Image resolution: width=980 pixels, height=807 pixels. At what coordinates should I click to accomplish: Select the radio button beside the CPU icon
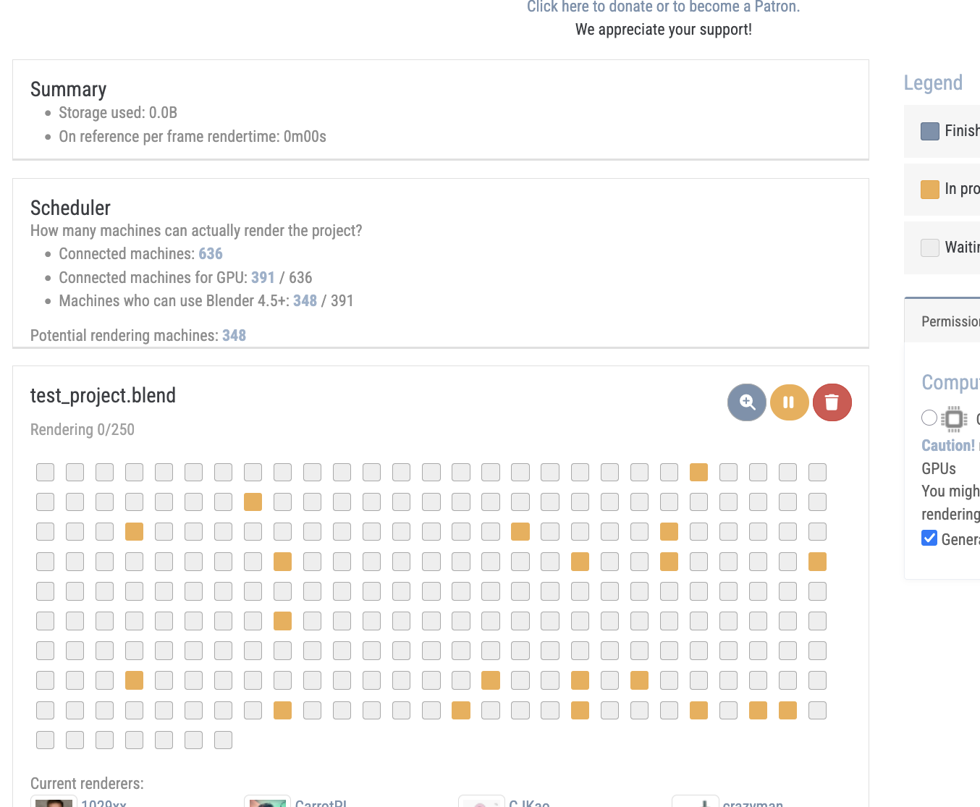929,418
